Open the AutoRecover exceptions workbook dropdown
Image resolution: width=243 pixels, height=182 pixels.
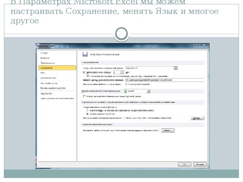[x=148, y=91]
